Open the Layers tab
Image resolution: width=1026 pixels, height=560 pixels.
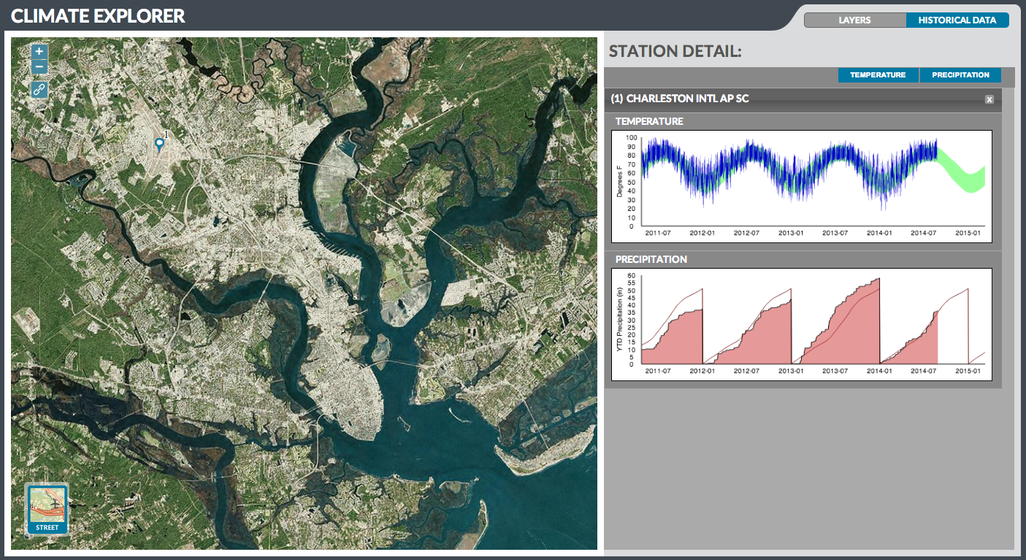pyautogui.click(x=855, y=20)
